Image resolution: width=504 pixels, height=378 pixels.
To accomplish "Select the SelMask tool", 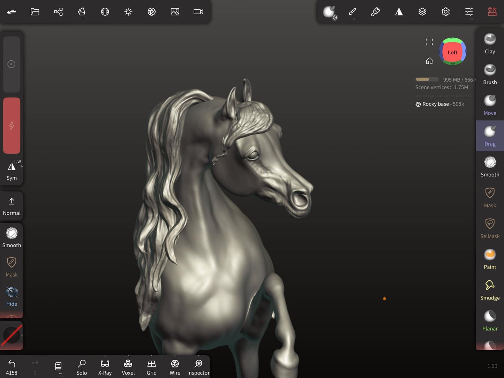I will pos(490,228).
